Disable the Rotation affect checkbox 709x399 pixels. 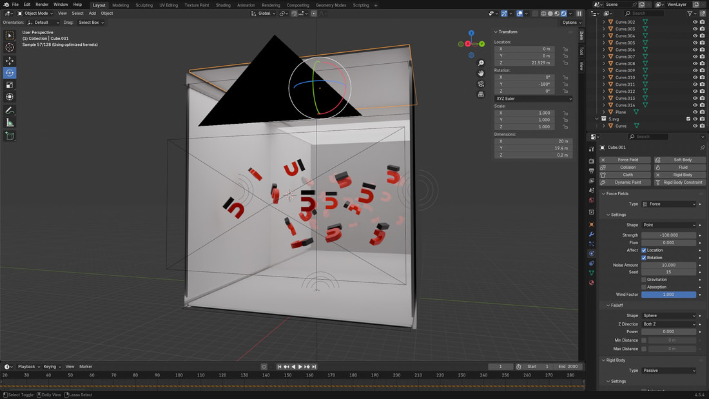tap(643, 258)
